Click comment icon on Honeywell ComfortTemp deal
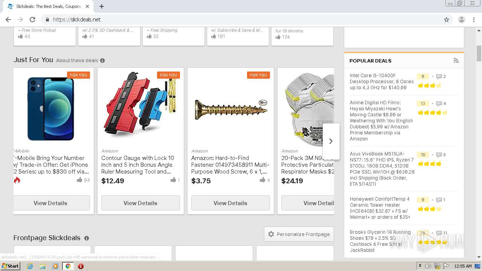The image size is (482, 271). pos(439,200)
